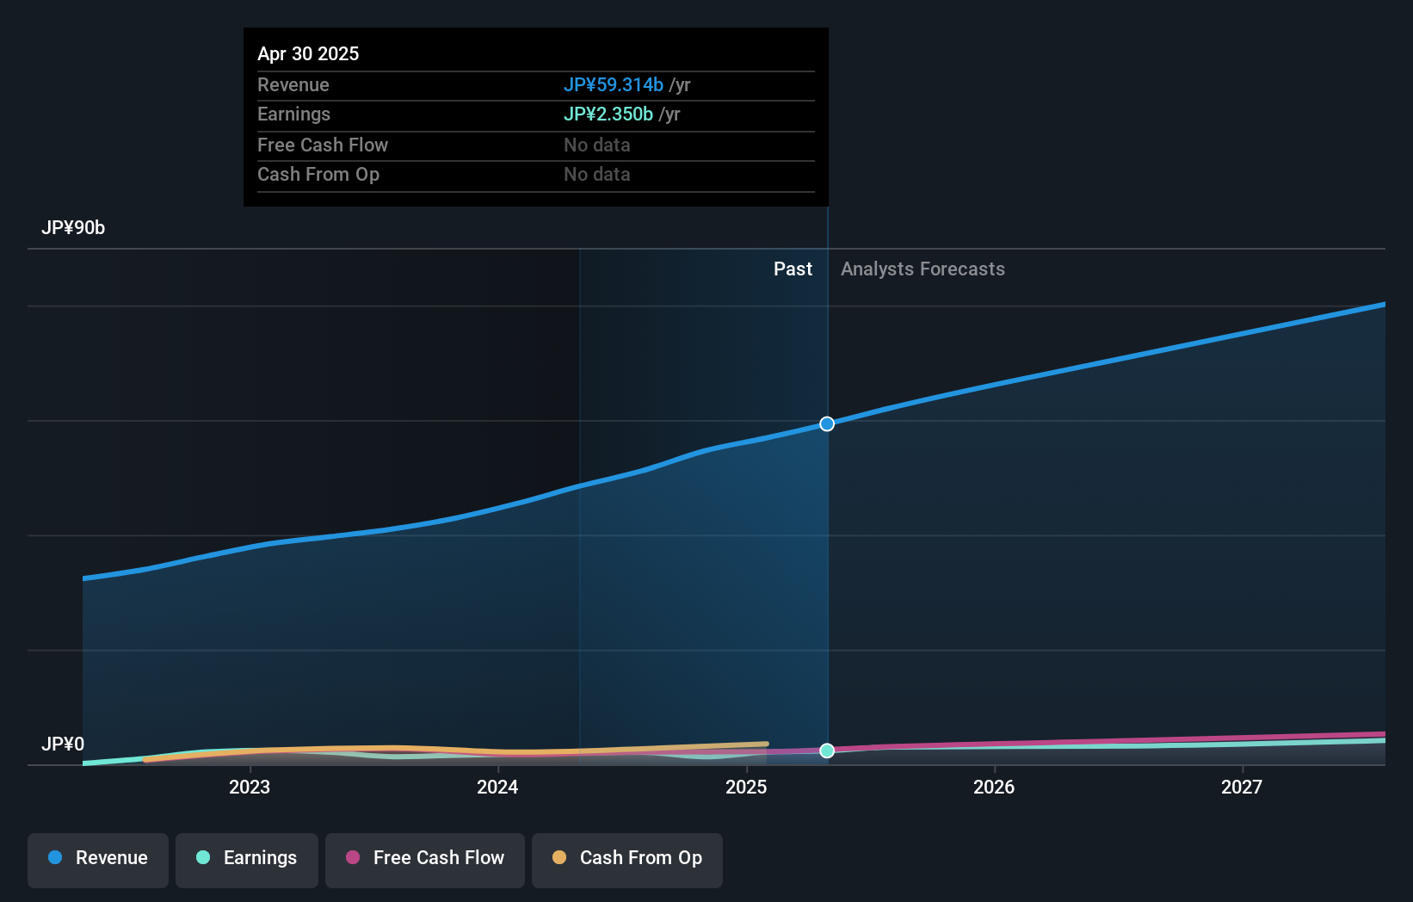Click the 2023 x-axis label
This screenshot has width=1413, height=902.
pos(250,787)
